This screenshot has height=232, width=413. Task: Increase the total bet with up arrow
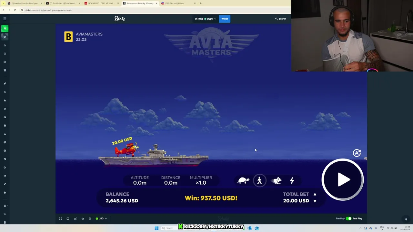coord(315,194)
